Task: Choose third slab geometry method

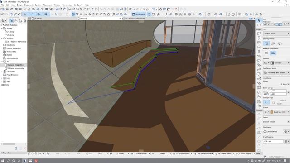Action: tap(280, 43)
